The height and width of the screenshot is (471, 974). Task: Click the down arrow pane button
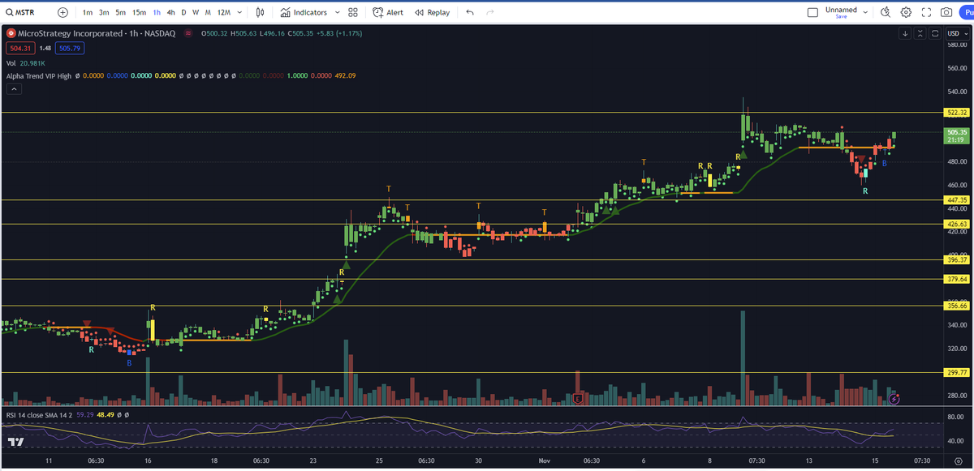click(x=905, y=33)
